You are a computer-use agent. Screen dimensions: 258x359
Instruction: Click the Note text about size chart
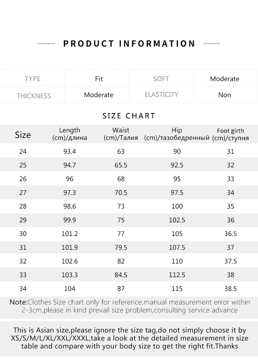(129, 306)
